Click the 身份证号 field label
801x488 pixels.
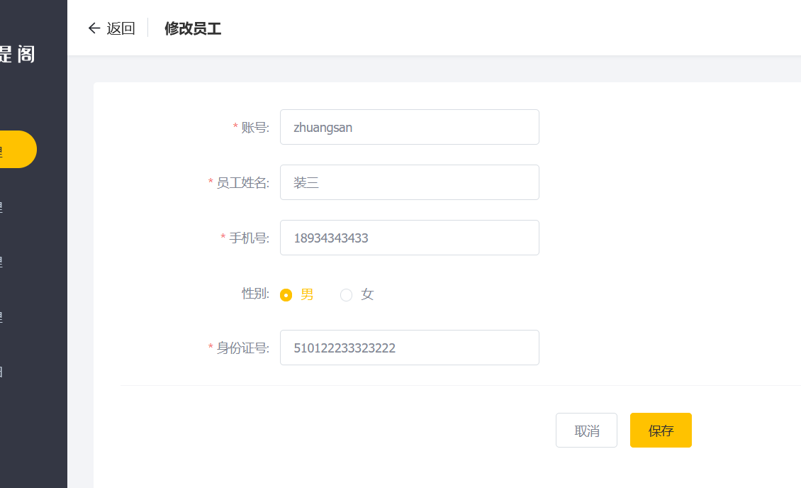tap(242, 348)
